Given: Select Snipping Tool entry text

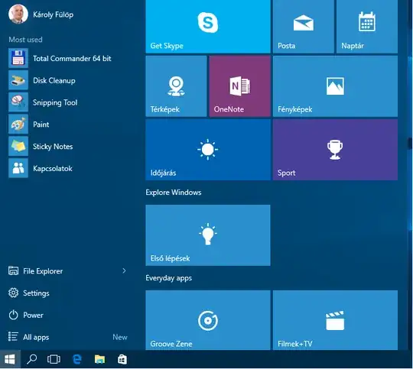Looking at the screenshot, I should (x=55, y=102).
